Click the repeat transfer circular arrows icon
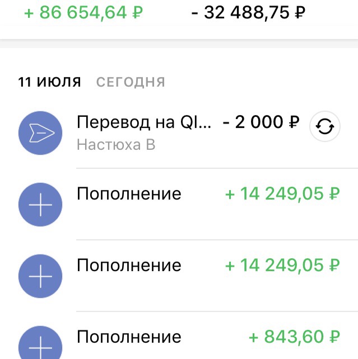Image resolution: width=358 pixels, height=359 pixels. coord(325,126)
